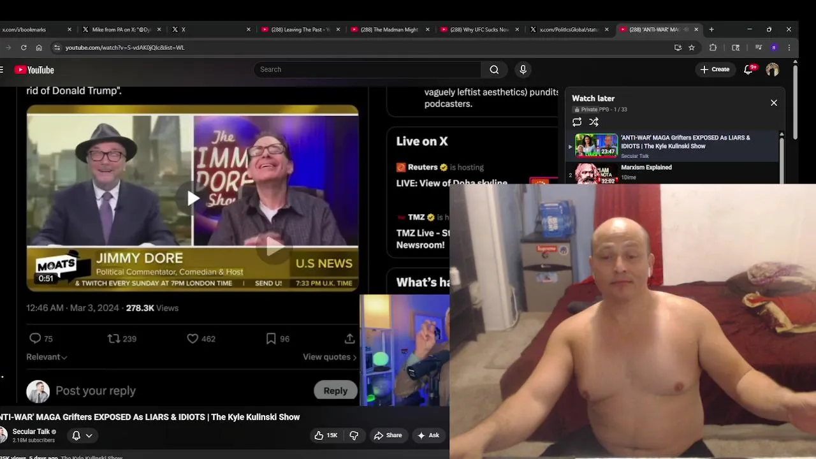This screenshot has height=459, width=816.
Task: Toggle playlist loop in Watch later
Action: click(x=577, y=122)
